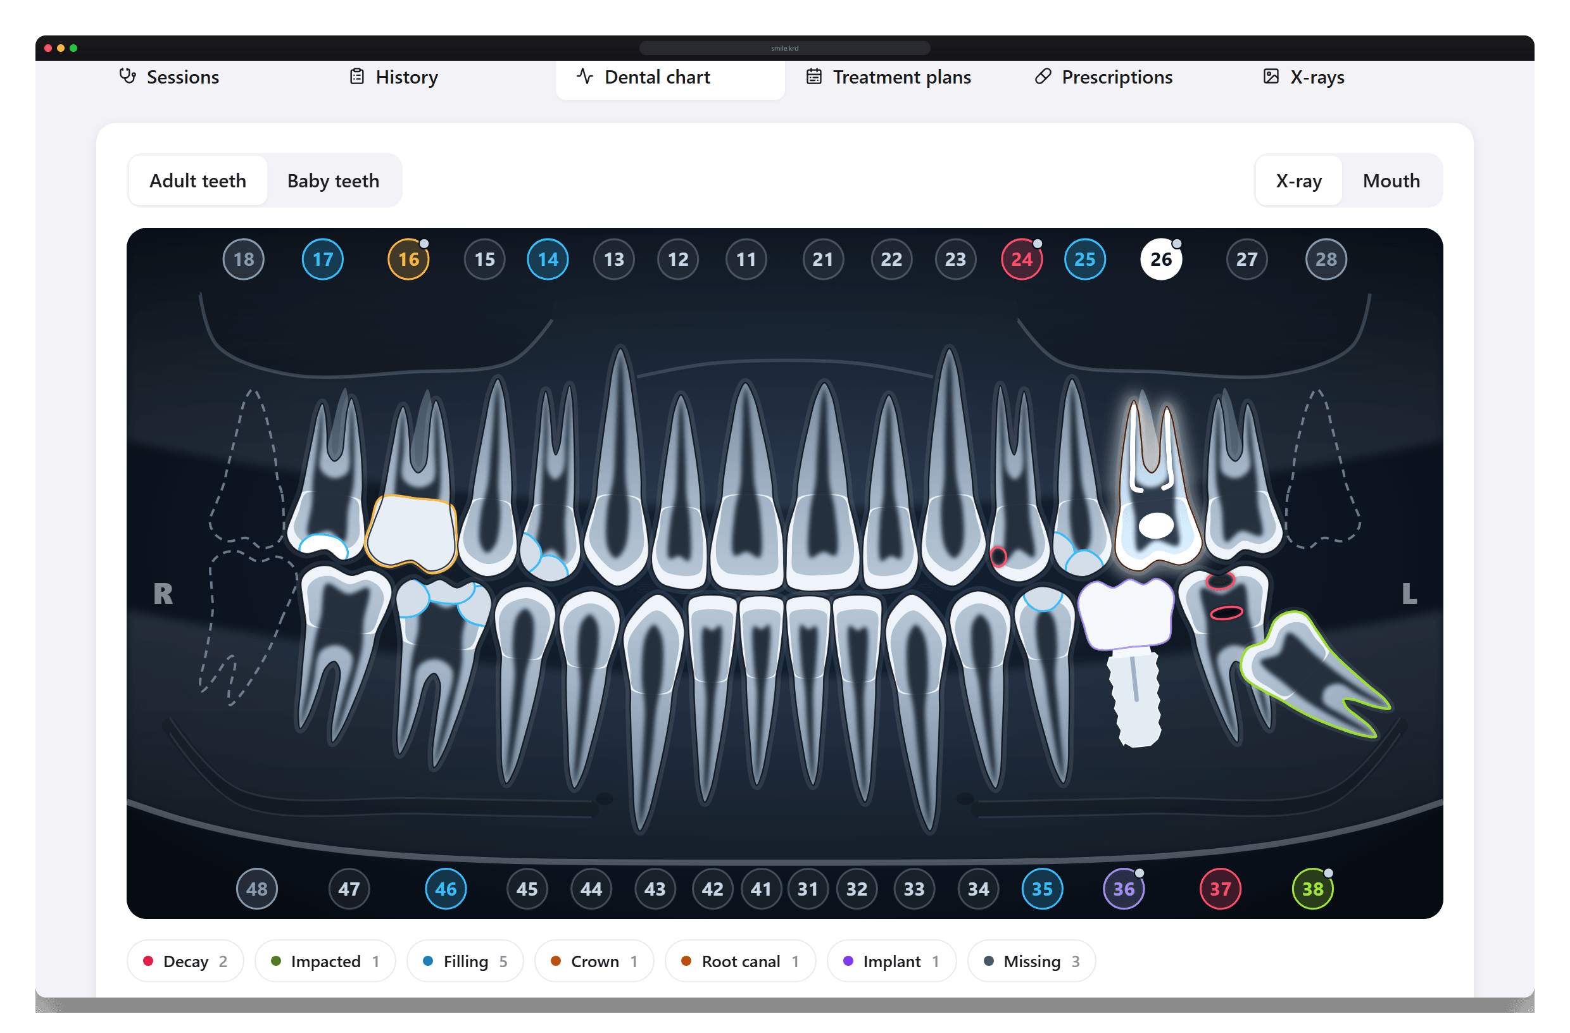Switch chart to Mouth view
The height and width of the screenshot is (1033, 1570).
point(1391,181)
